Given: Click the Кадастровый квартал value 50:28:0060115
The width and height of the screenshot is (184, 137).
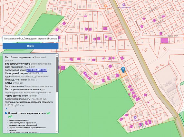Looking at the screenshot, I should click(x=35, y=73).
